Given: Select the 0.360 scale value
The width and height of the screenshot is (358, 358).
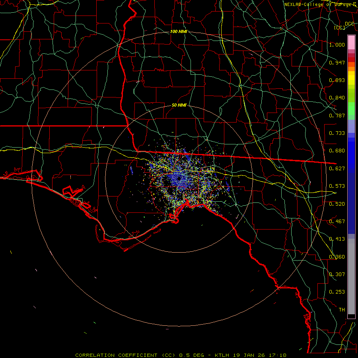Looking at the screenshot, I should [x=337, y=257].
